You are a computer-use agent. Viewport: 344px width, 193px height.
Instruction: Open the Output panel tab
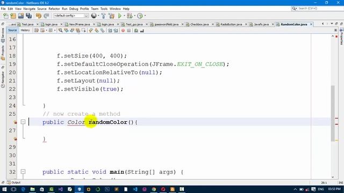coord(13,182)
